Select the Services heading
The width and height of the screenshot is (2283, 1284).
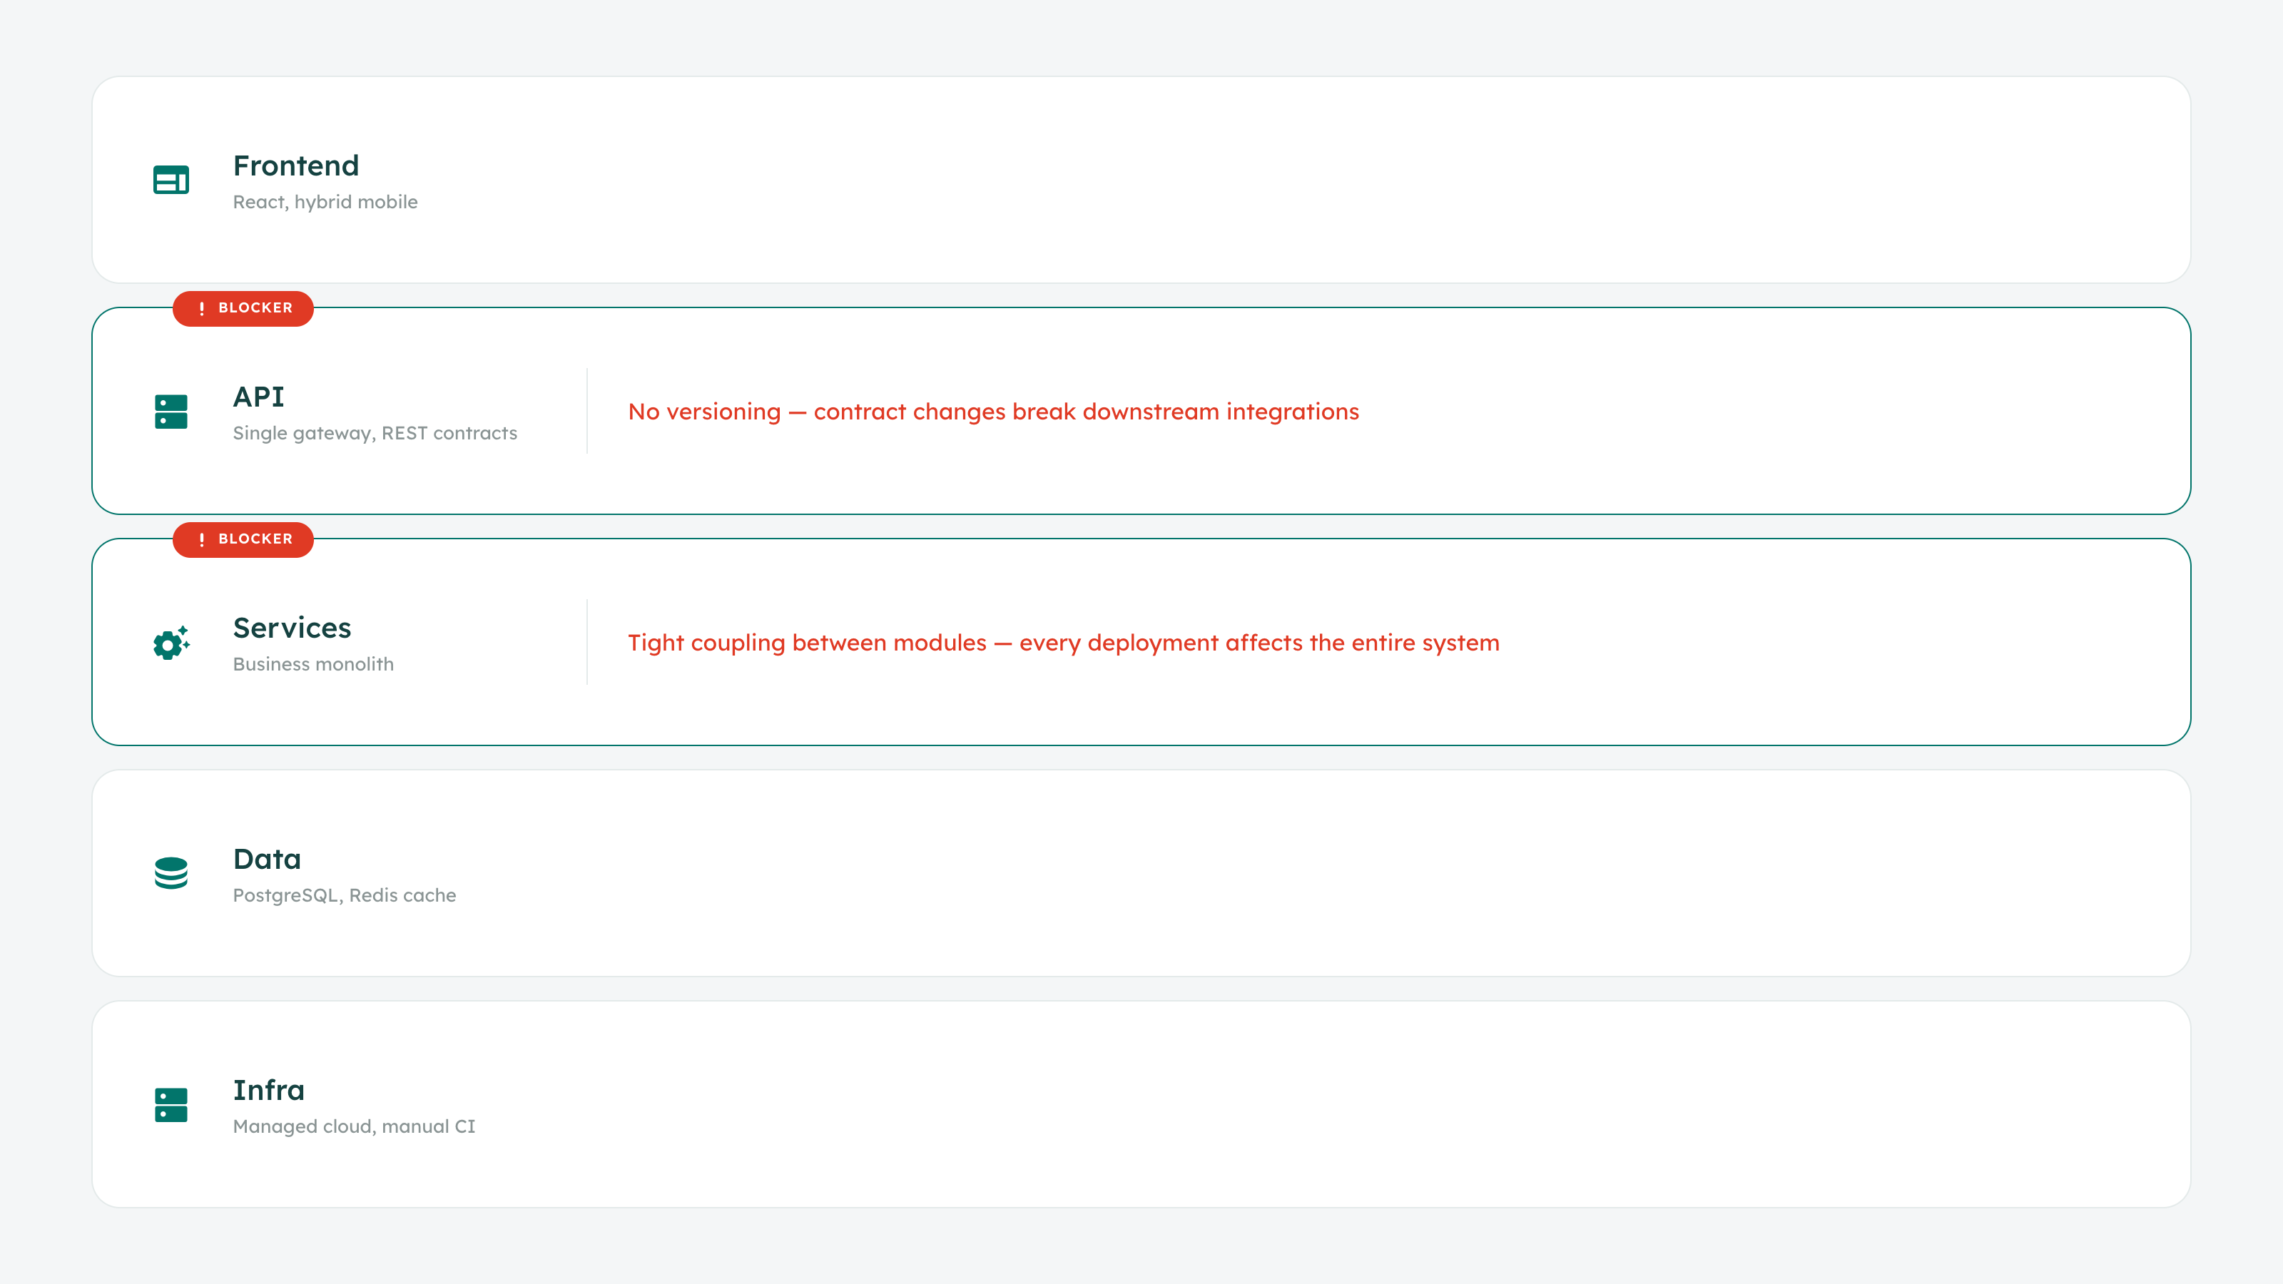(x=293, y=628)
